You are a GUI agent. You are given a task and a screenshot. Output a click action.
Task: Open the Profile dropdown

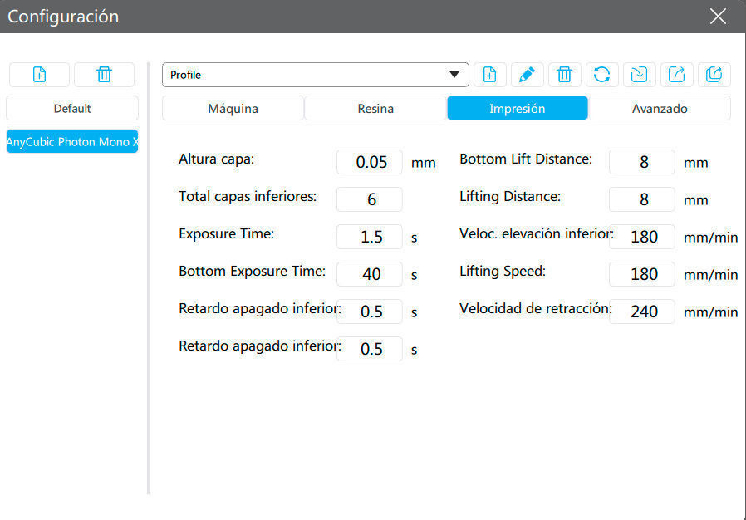315,75
